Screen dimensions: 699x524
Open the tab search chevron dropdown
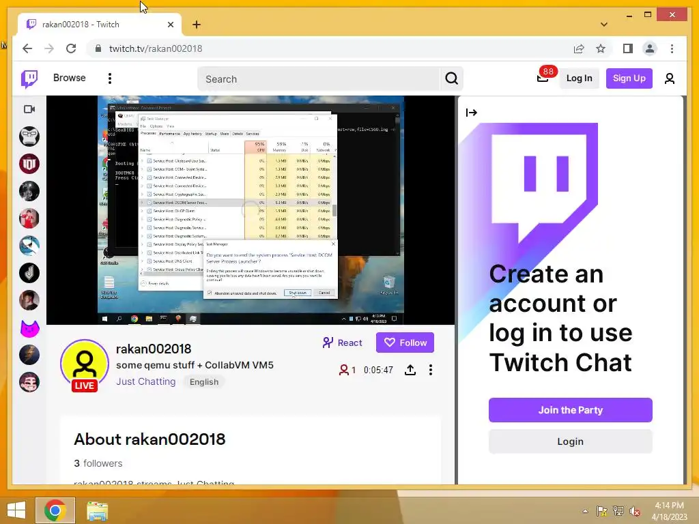coord(604,25)
